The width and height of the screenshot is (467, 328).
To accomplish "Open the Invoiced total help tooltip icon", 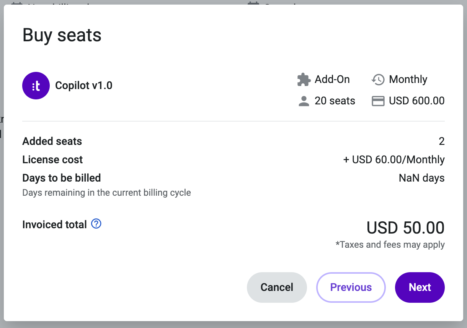I will [x=96, y=224].
